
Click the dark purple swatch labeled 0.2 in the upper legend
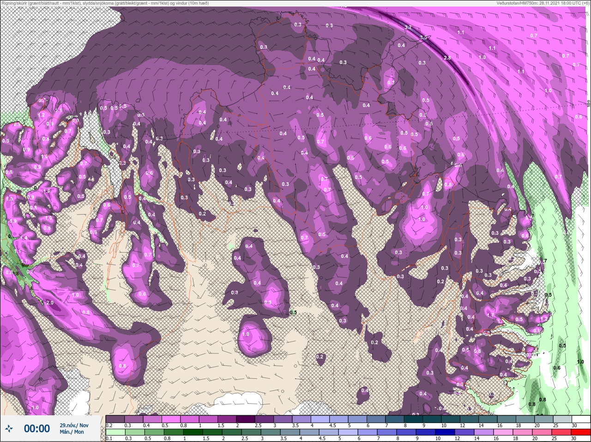coord(115,419)
